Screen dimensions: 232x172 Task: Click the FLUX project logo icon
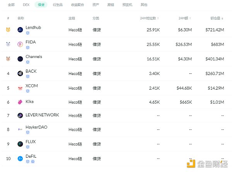coord(20,144)
